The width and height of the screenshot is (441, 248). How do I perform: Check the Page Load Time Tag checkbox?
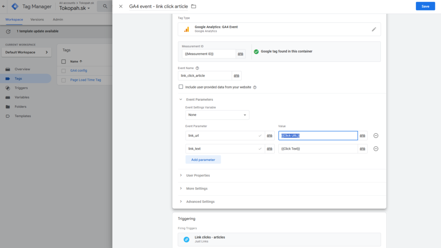pyautogui.click(x=64, y=80)
